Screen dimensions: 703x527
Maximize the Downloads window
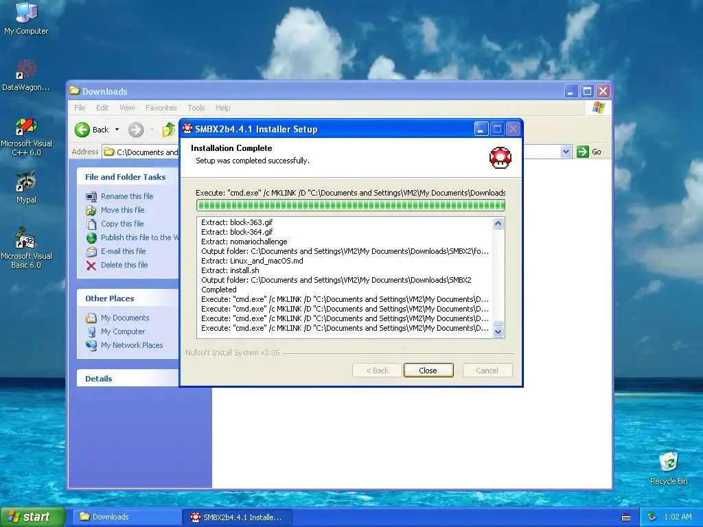[587, 91]
